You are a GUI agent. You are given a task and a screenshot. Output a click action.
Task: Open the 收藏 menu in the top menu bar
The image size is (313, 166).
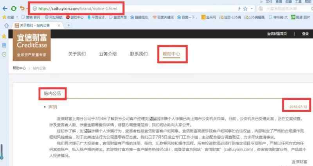point(288,2)
